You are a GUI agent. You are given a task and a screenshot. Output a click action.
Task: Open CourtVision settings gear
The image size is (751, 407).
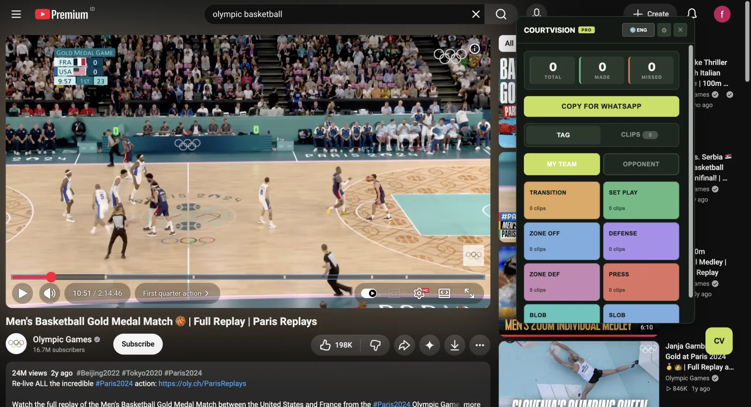point(664,30)
